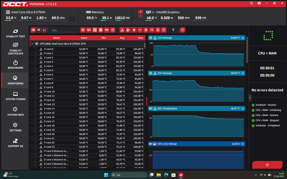Viewport: 287px width, 179px height.
Task: Click the sensor table vertical scrollbar
Action: click(145, 46)
